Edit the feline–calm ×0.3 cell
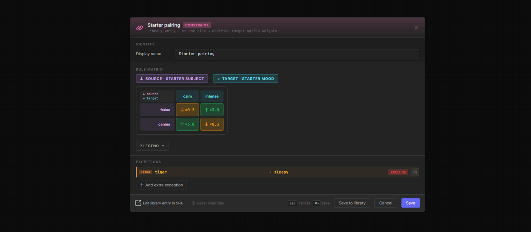 pyautogui.click(x=187, y=110)
